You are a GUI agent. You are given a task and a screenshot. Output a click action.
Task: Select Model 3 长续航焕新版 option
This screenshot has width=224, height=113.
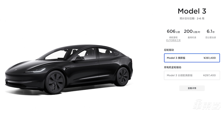point(192,75)
